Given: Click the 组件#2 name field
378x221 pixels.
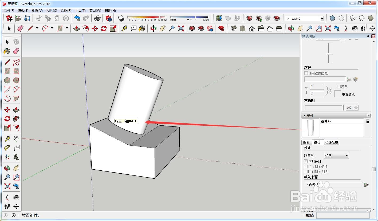Looking at the screenshot, I should (342, 121).
